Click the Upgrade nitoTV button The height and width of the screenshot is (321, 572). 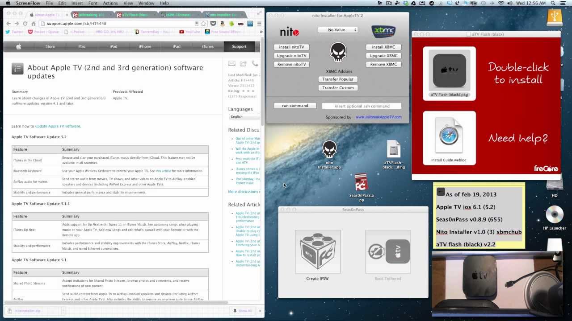(x=292, y=56)
